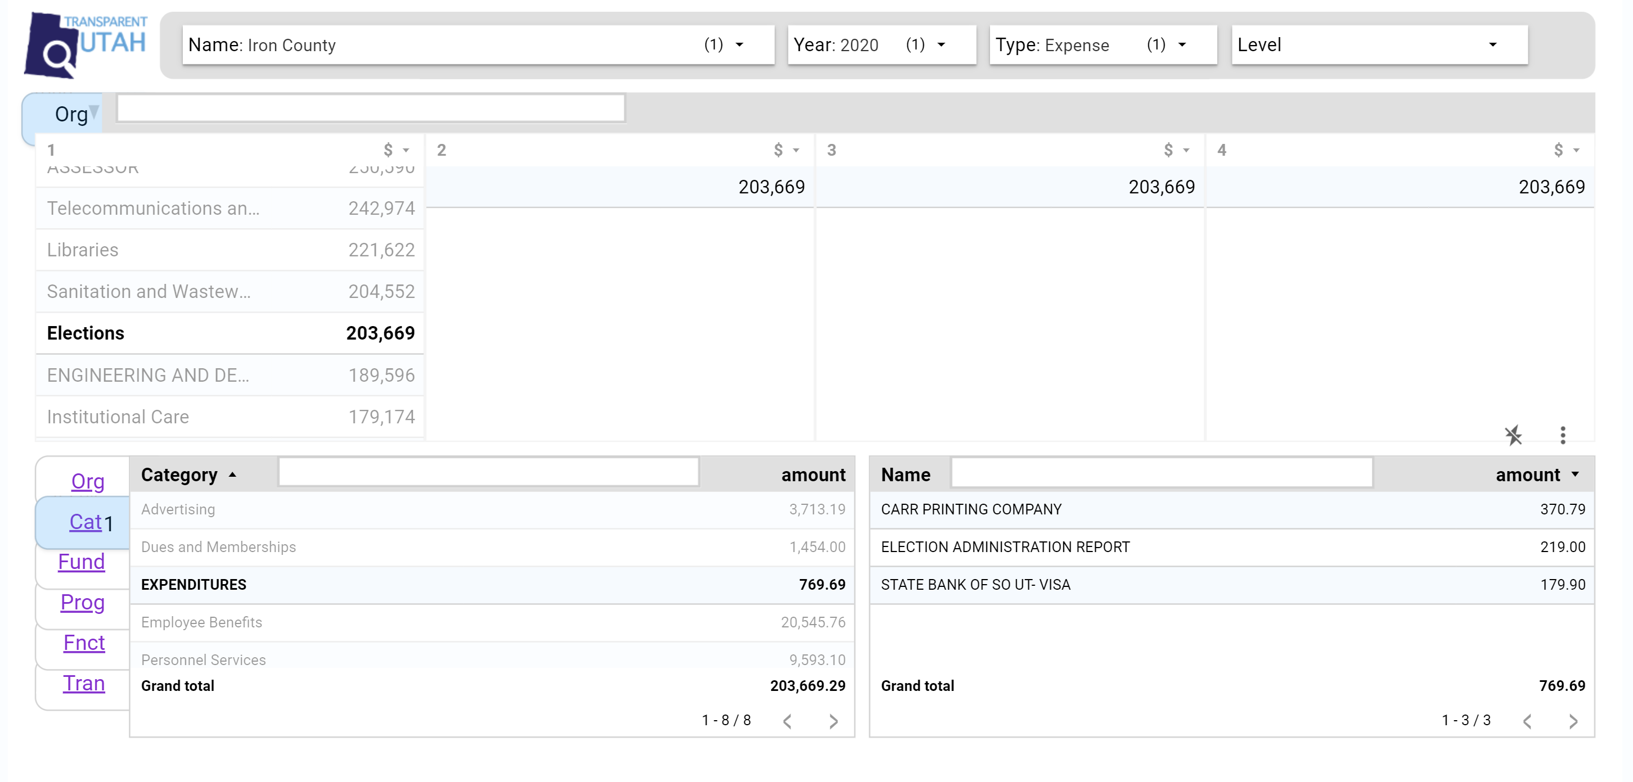Open the Tran link tab
Image resolution: width=1633 pixels, height=782 pixels.
tap(84, 683)
